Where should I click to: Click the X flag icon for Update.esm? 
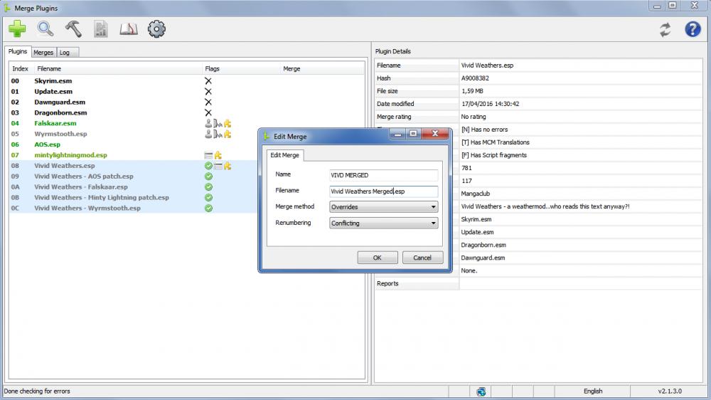tap(208, 91)
